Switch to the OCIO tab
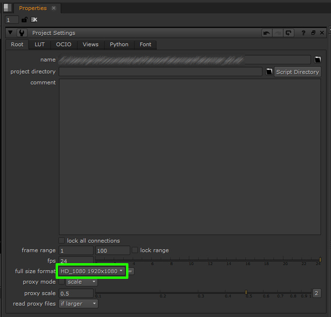331x317 pixels. coord(63,44)
